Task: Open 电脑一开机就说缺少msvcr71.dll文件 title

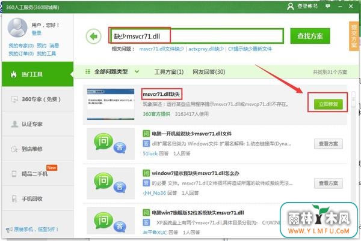Action: coord(192,134)
